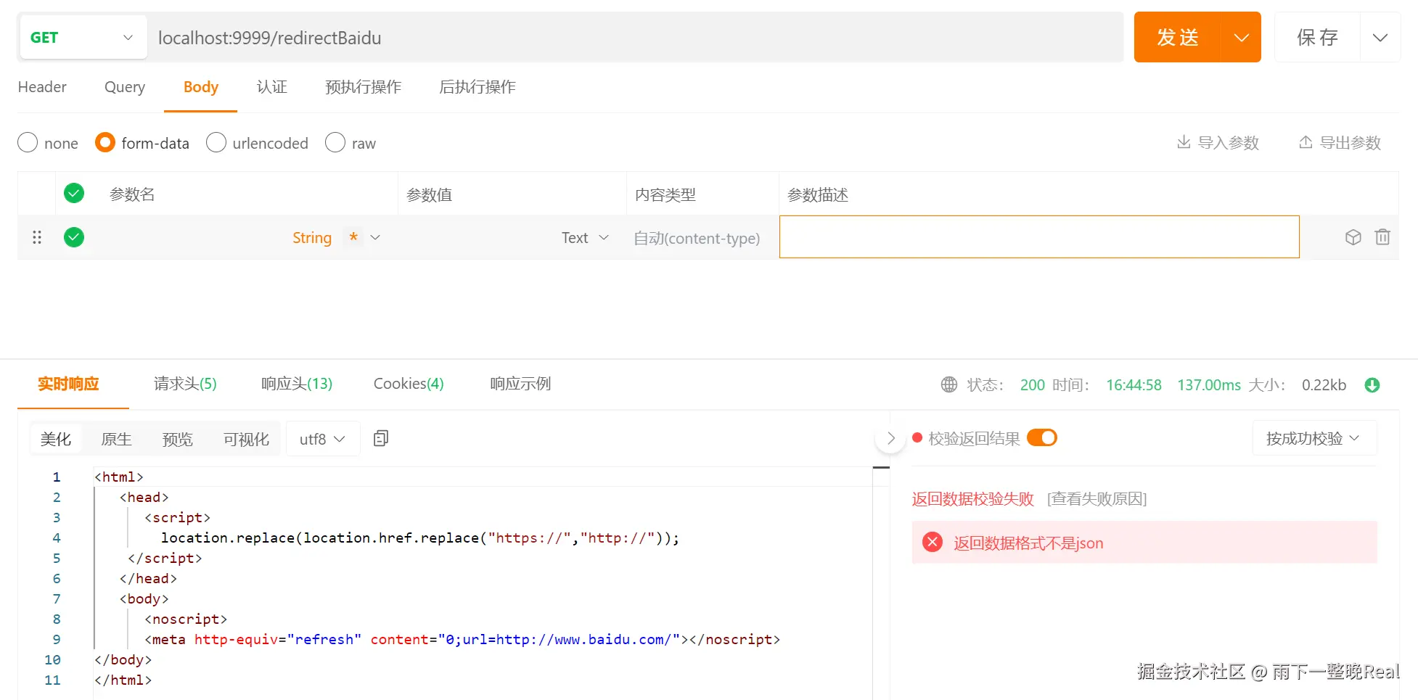1418x700 pixels.
Task: Open the GET method dropdown
Action: 82,38
